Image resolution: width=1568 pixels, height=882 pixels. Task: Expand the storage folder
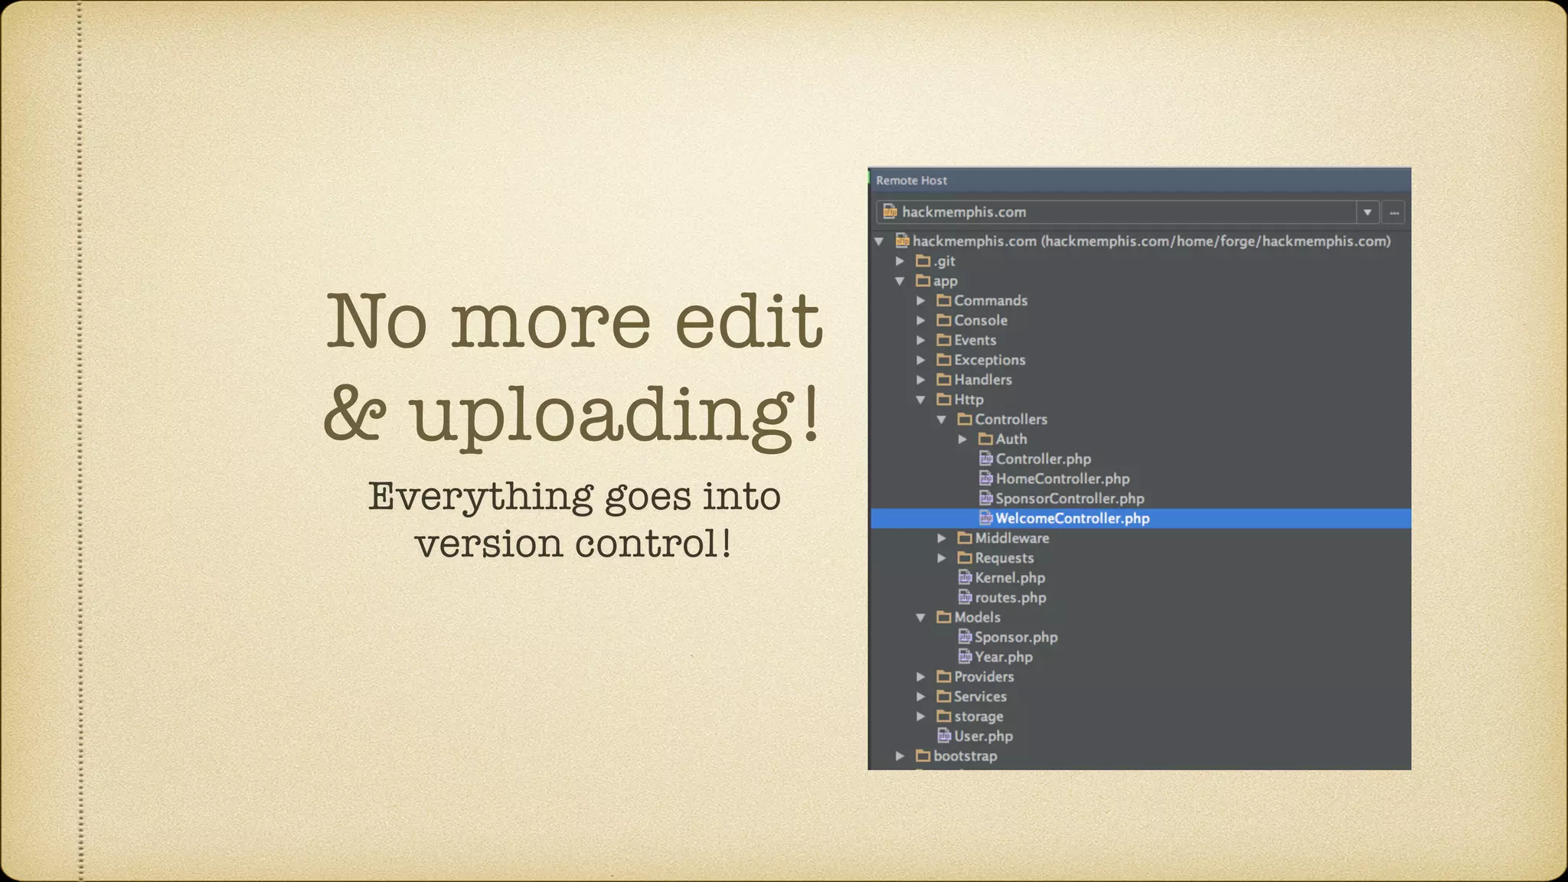pos(921,717)
